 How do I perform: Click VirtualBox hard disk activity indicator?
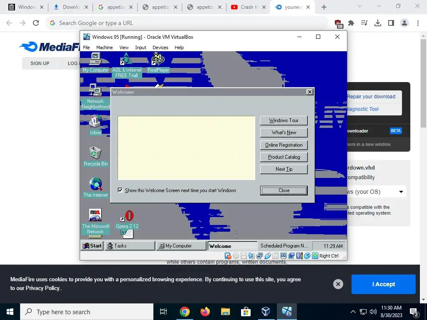click(x=228, y=256)
